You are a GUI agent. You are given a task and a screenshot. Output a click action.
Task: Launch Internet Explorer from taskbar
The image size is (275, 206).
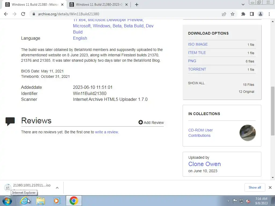(24, 201)
